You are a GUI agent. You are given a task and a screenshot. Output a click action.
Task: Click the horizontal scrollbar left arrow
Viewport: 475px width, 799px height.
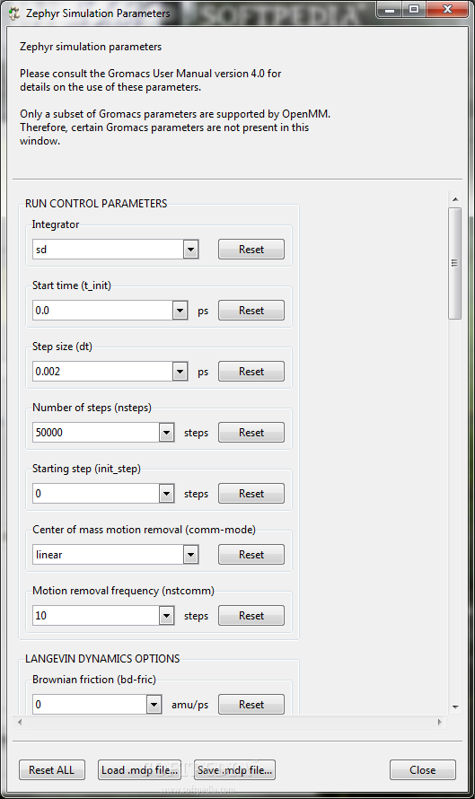20,722
